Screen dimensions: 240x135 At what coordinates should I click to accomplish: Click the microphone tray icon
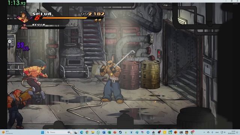(212, 132)
